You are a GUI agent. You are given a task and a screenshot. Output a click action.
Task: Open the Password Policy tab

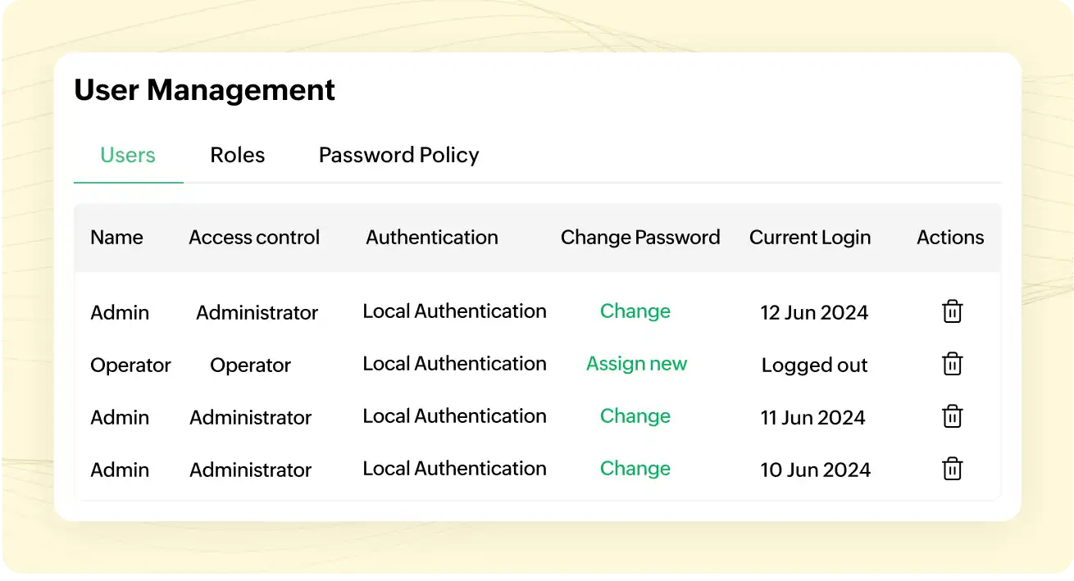[398, 155]
